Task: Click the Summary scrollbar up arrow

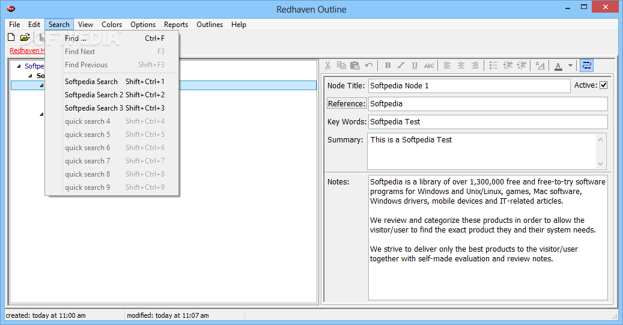Action: pyautogui.click(x=600, y=139)
